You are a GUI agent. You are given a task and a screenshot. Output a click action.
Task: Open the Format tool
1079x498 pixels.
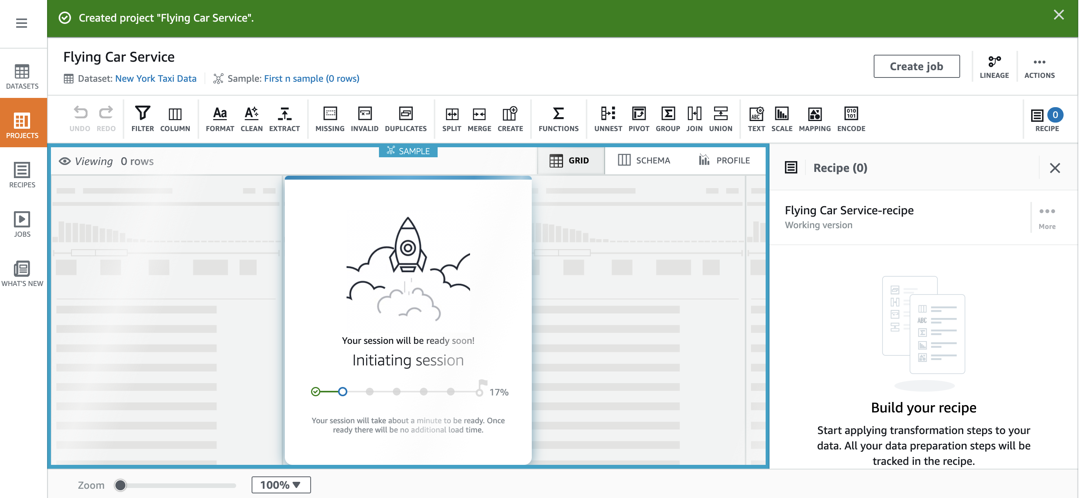point(220,119)
